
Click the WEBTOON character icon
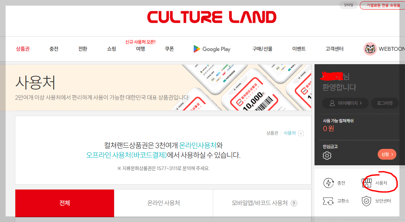pyautogui.click(x=369, y=49)
